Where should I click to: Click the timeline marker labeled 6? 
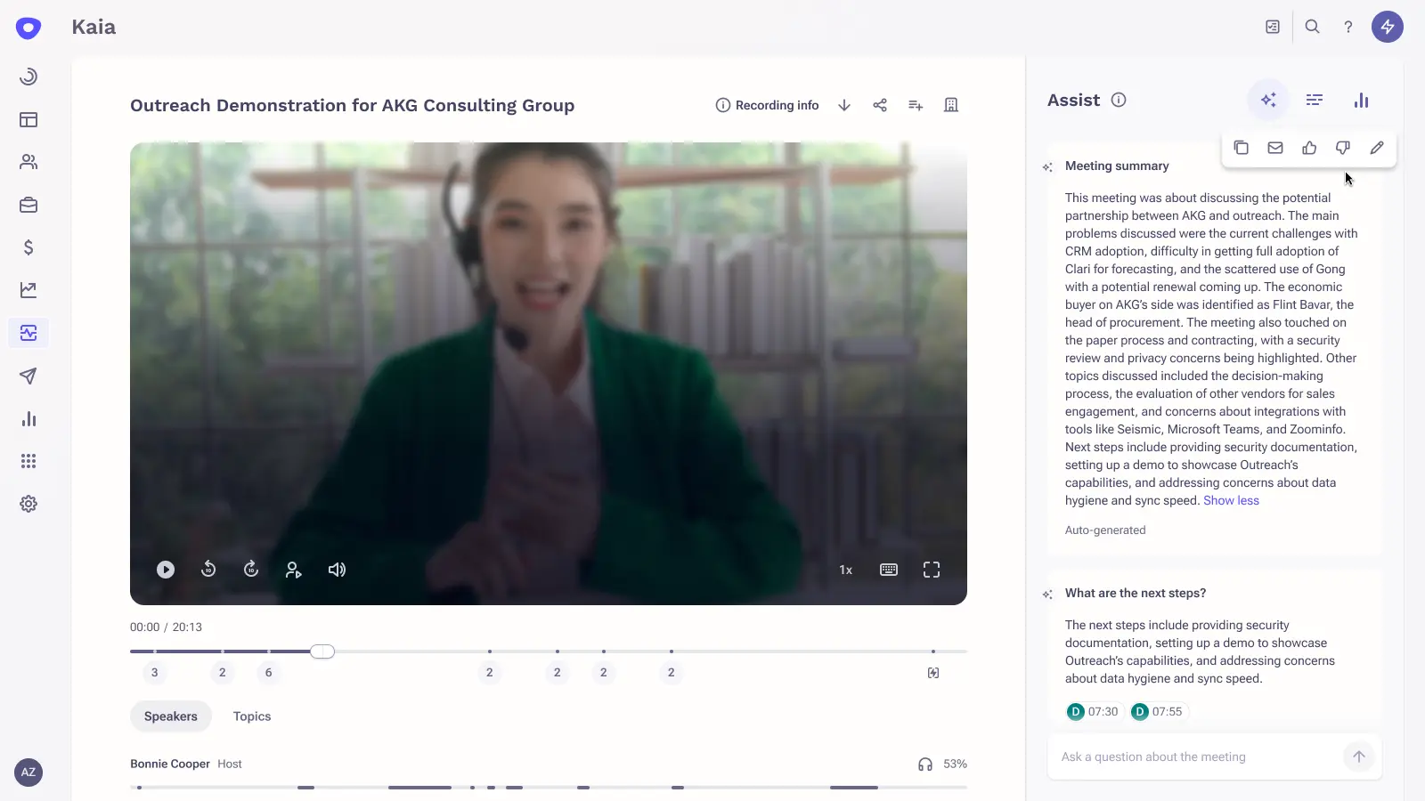tap(269, 673)
